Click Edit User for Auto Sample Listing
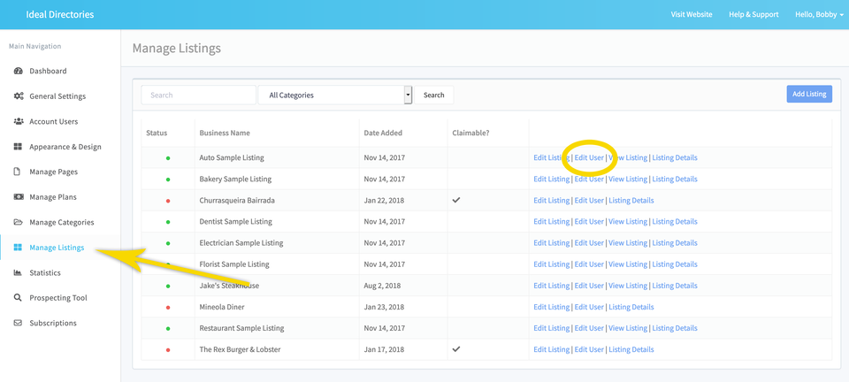This screenshot has width=849, height=382. [589, 158]
